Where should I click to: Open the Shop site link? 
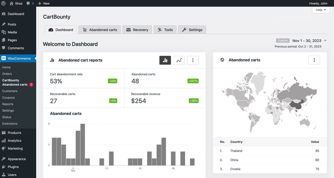point(16,3)
